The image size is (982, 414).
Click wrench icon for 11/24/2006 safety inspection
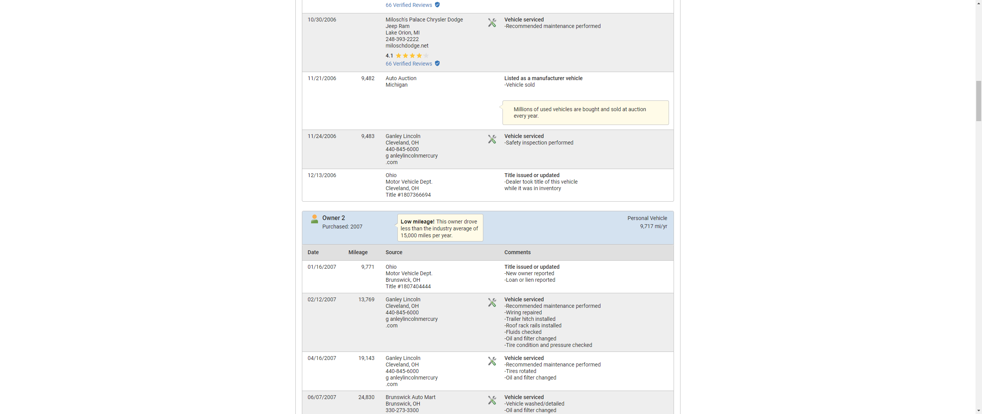click(492, 139)
